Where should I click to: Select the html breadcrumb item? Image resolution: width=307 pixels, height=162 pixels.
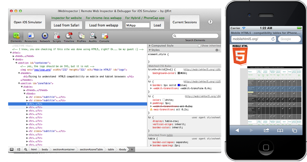tap(34, 149)
